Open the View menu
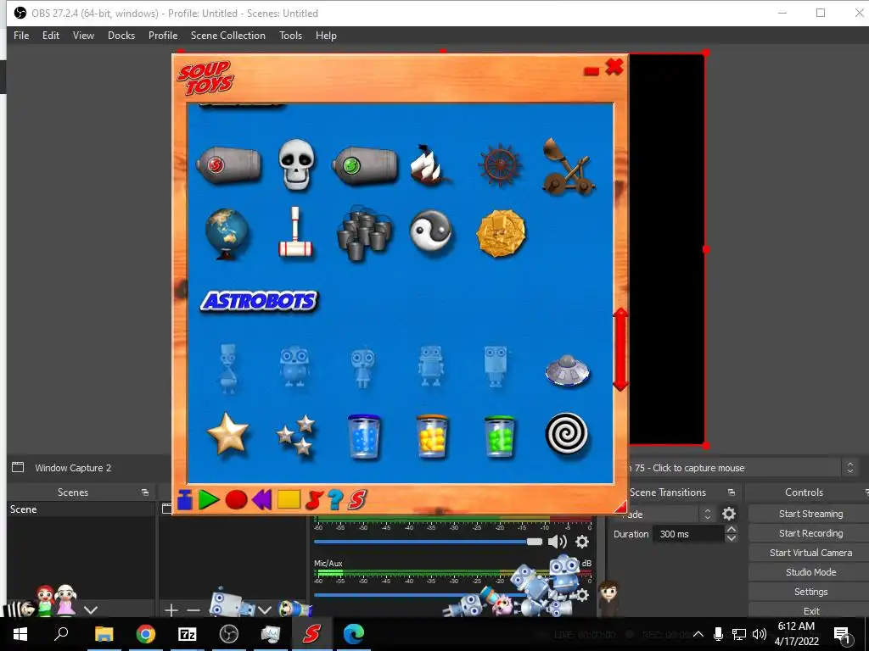 tap(83, 36)
